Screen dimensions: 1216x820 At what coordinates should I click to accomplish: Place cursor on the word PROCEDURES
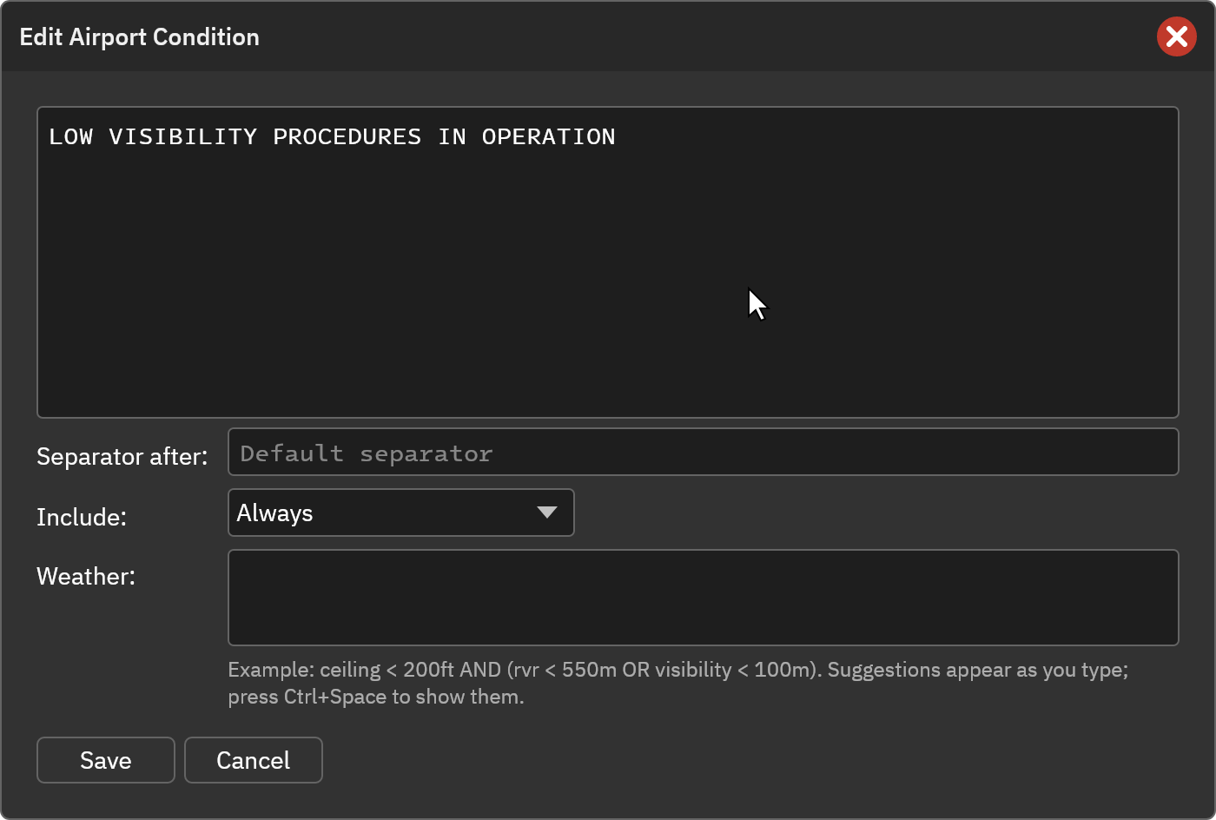click(347, 136)
